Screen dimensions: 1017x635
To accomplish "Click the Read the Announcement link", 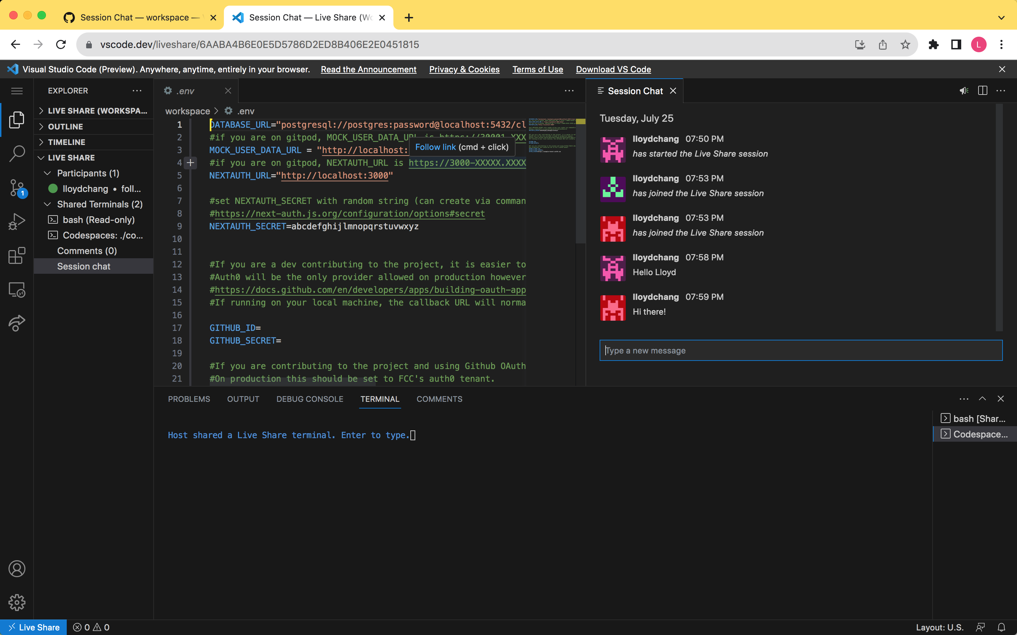I will 369,69.
